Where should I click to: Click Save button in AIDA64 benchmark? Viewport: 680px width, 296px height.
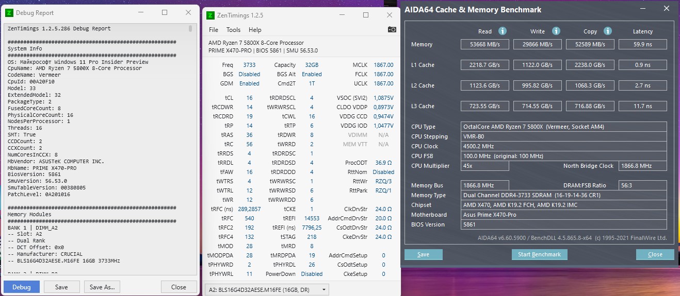tap(423, 254)
